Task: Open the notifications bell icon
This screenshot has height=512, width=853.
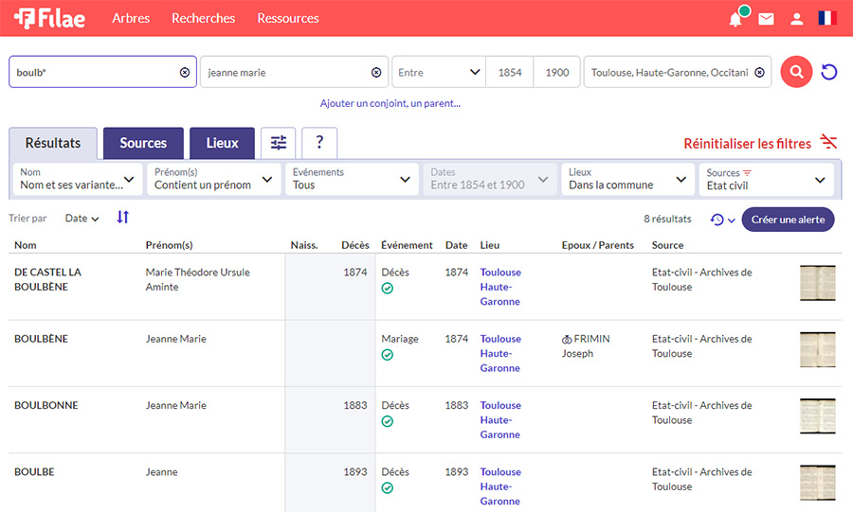Action: click(x=735, y=19)
